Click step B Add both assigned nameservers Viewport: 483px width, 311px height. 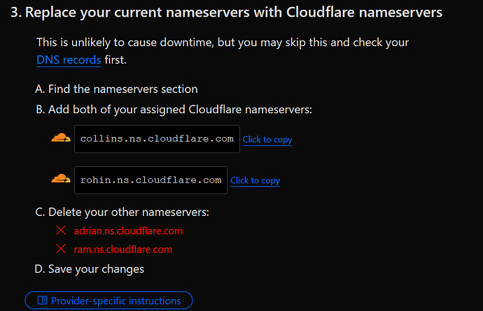(174, 110)
